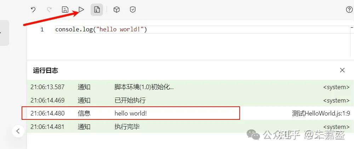The height and width of the screenshot is (149, 354).
Task: Click timestamp 21:06:14.469
Action: 47,100
